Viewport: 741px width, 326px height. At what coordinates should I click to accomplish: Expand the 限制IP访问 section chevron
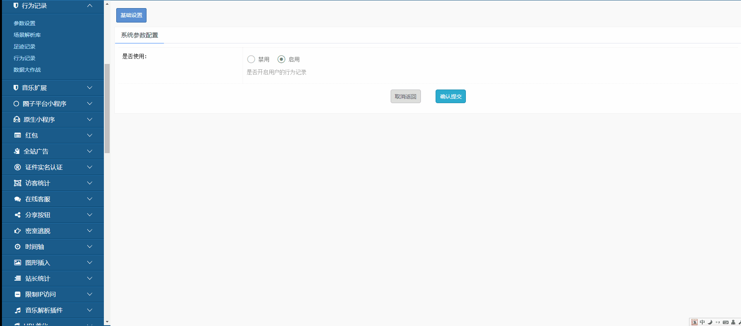point(90,294)
